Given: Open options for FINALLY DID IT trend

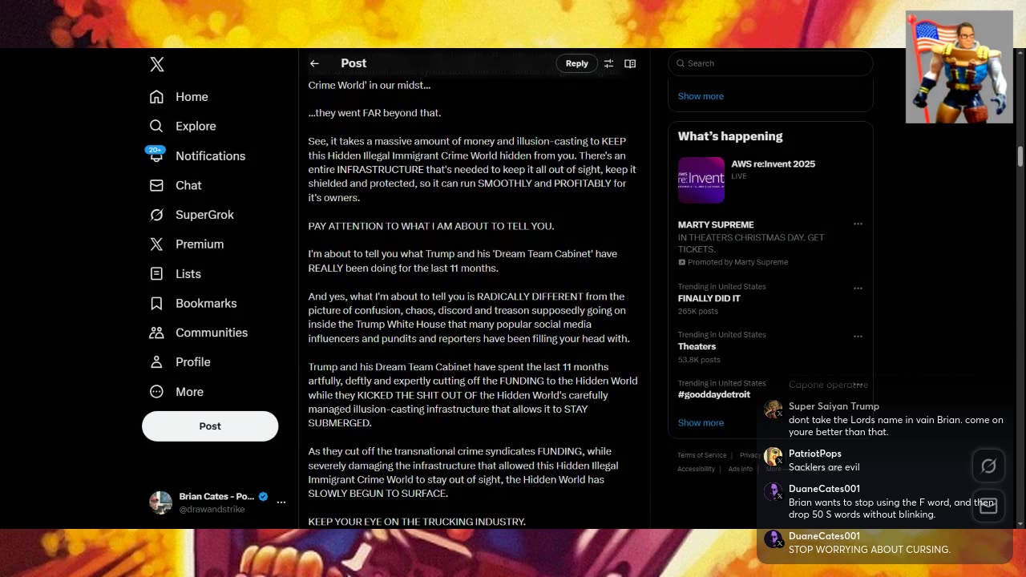Looking at the screenshot, I should coord(858,288).
